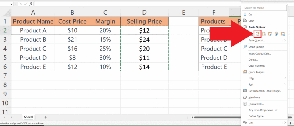This screenshot has width=294, height=126.
Task: Select the $24 selling price cell
Action: point(144,39)
